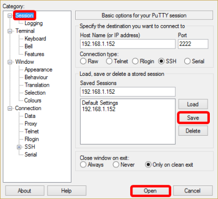Image resolution: width=218 pixels, height=199 pixels.
Task: Click the Port field showing 2222
Action: click(193, 44)
